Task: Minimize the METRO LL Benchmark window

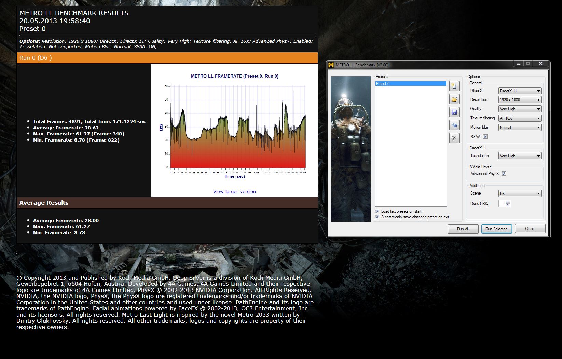Action: [518, 64]
